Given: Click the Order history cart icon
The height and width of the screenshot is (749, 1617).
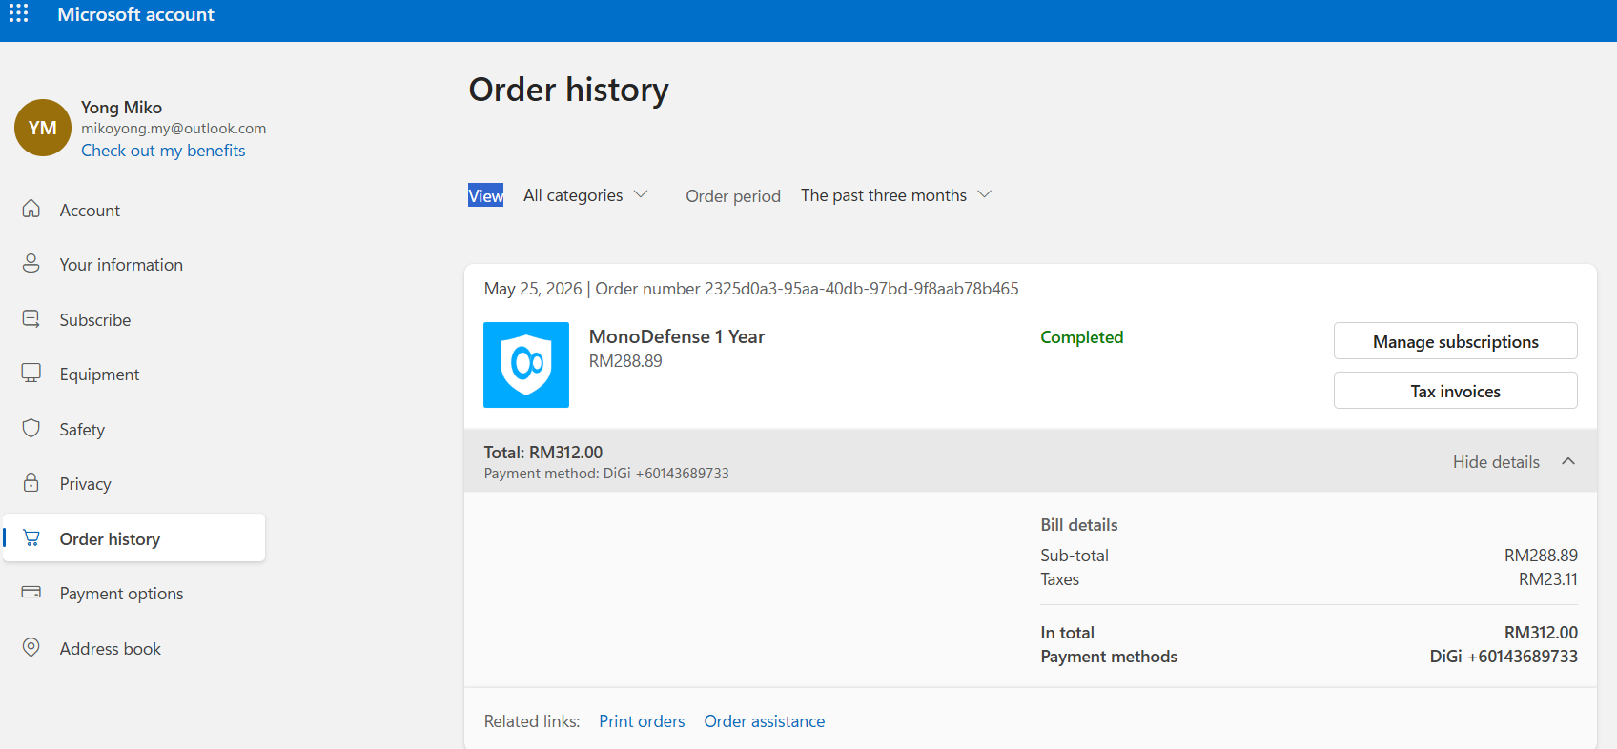Looking at the screenshot, I should coord(31,538).
